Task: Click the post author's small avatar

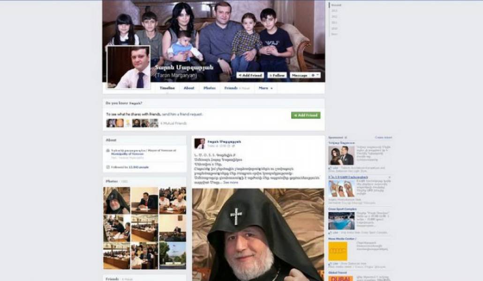Action: [x=199, y=143]
